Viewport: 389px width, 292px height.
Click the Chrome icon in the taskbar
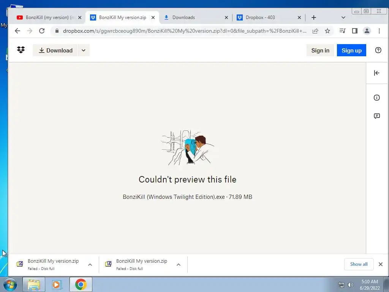[x=81, y=284]
